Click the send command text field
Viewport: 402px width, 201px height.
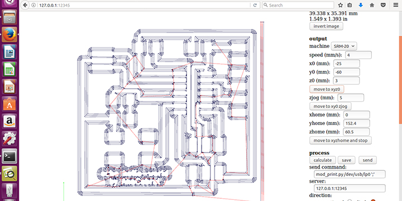350,174
